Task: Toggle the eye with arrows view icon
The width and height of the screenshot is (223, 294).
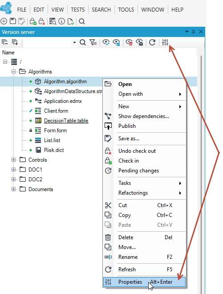Action: tap(106, 42)
